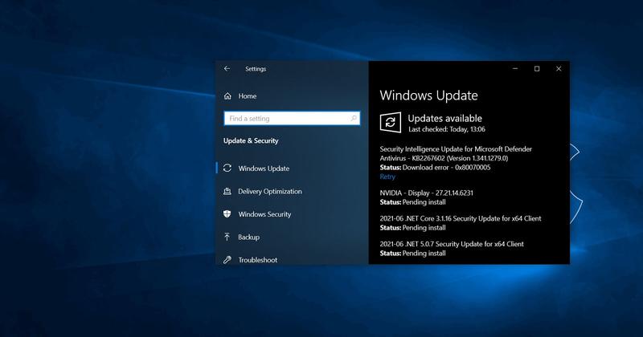The image size is (643, 337).
Task: Open Delivery Optimization settings
Action: click(x=270, y=191)
